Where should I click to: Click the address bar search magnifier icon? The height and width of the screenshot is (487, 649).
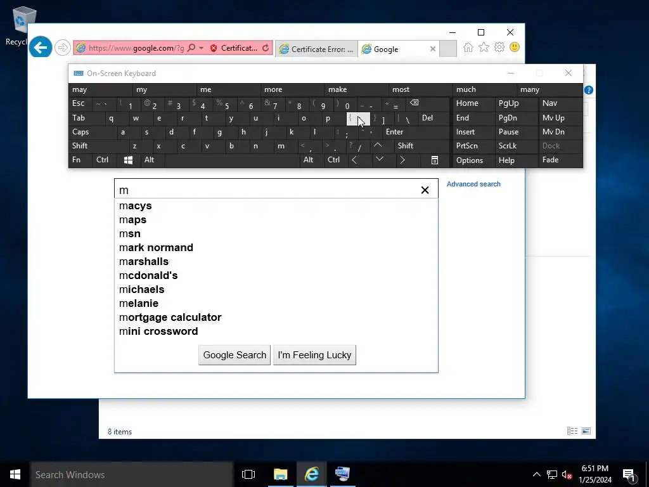coord(191,48)
